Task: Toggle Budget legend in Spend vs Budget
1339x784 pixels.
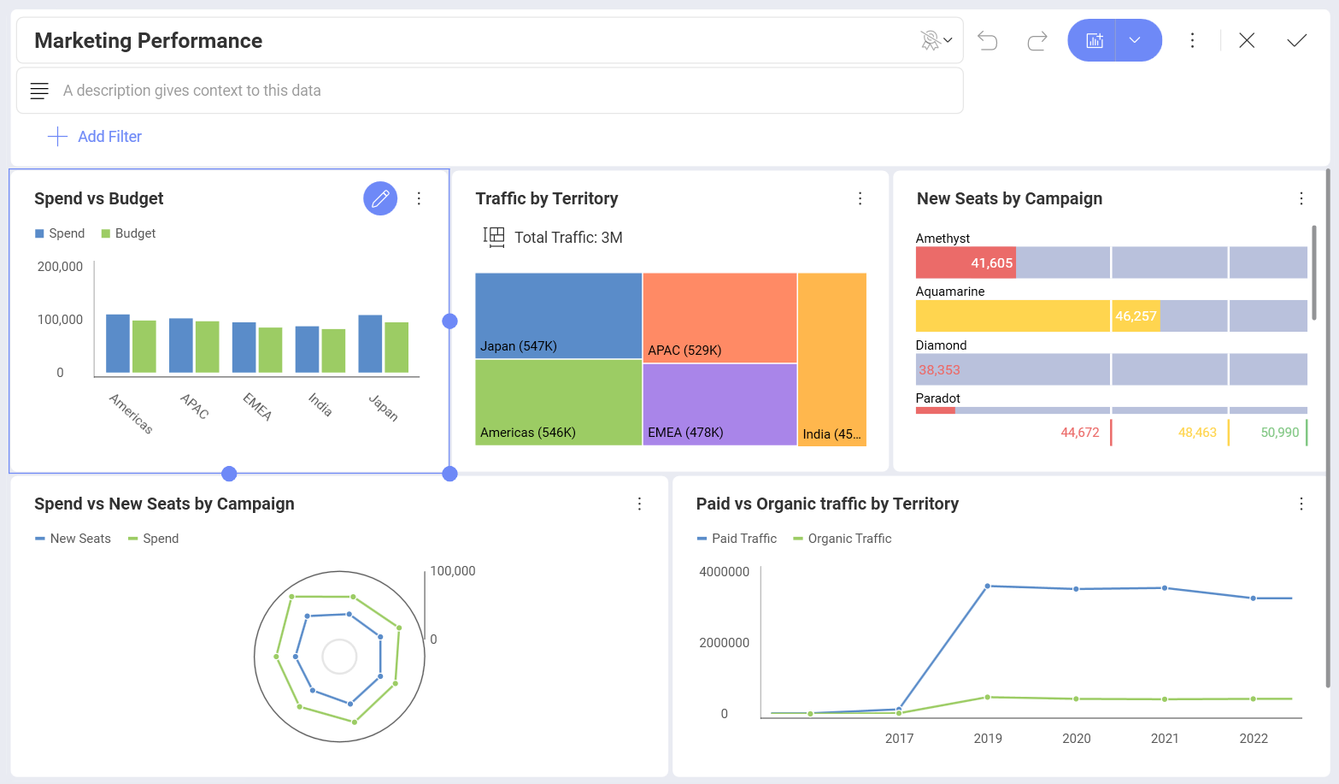Action: coord(128,233)
